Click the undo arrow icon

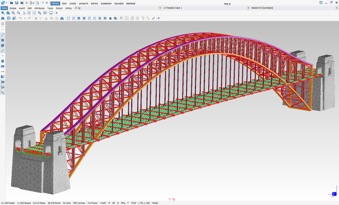[21, 18]
